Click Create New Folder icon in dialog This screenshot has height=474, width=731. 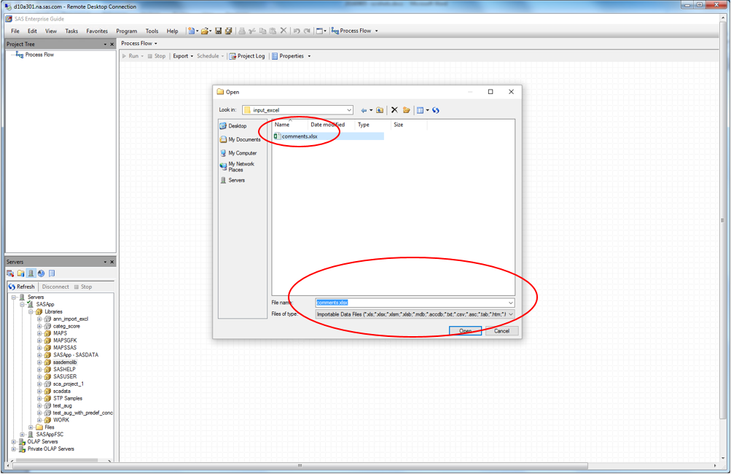407,110
